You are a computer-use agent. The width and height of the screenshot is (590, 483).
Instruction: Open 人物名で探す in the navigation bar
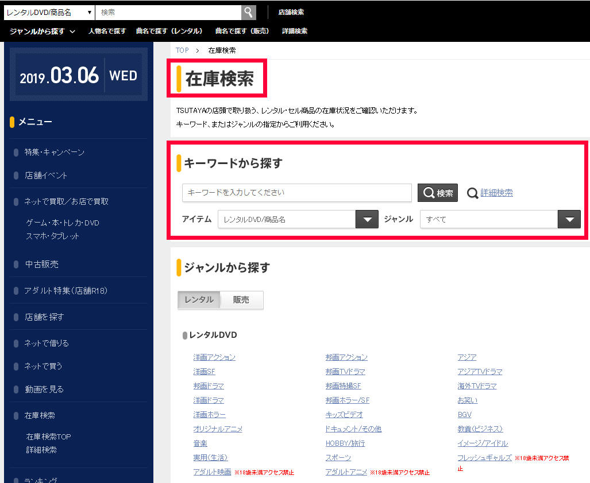point(107,31)
